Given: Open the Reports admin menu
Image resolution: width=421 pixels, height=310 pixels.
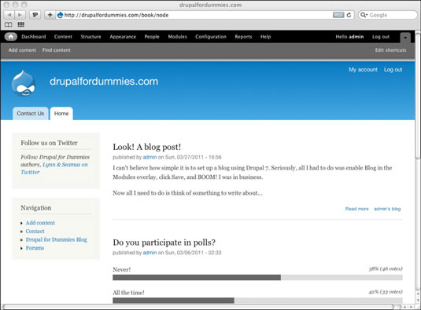Looking at the screenshot, I should [x=243, y=37].
